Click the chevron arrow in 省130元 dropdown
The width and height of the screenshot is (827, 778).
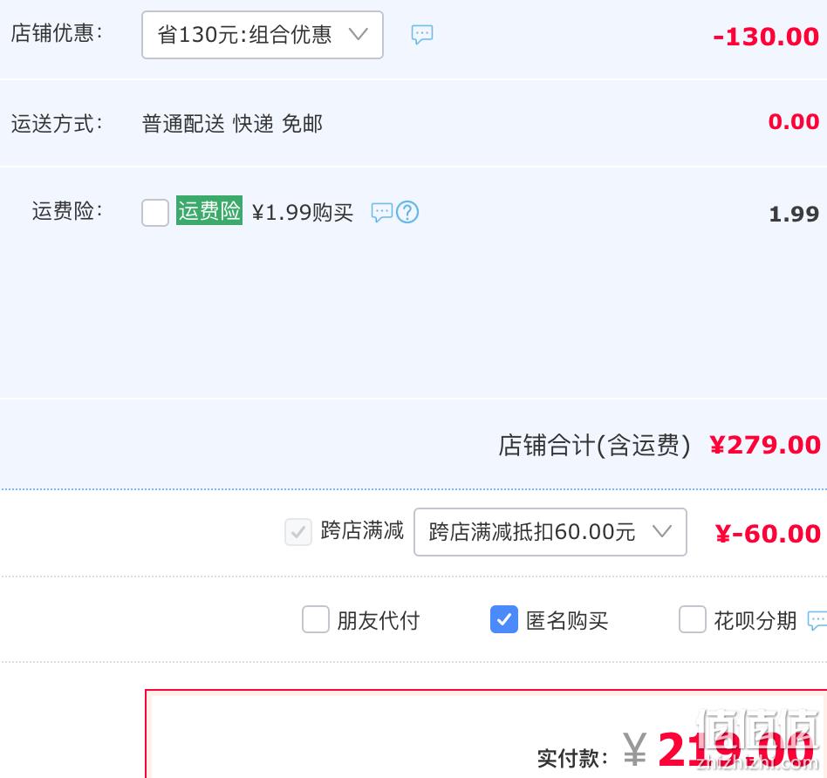(359, 34)
